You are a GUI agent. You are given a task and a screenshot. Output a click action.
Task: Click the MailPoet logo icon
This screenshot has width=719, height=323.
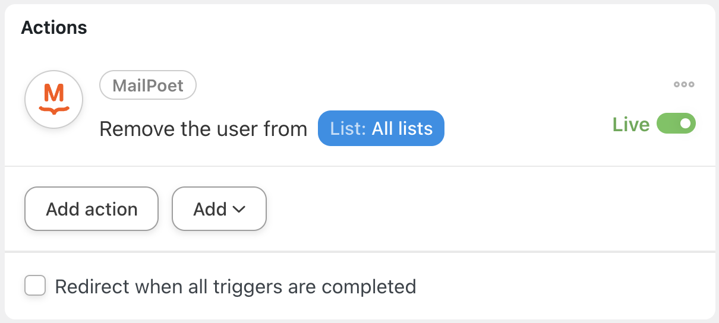pyautogui.click(x=54, y=100)
